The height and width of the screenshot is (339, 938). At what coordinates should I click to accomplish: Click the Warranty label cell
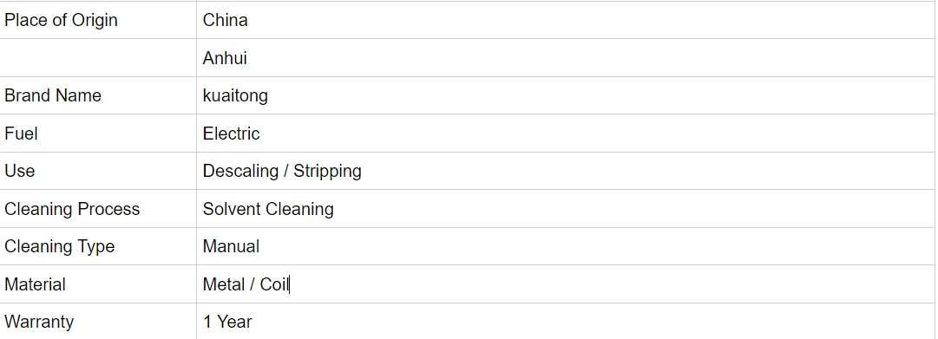[98, 321]
